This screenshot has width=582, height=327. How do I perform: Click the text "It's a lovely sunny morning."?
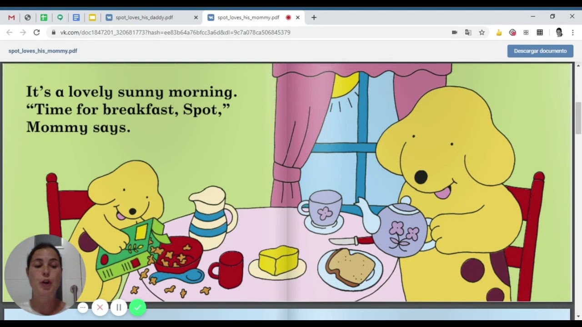(x=131, y=92)
